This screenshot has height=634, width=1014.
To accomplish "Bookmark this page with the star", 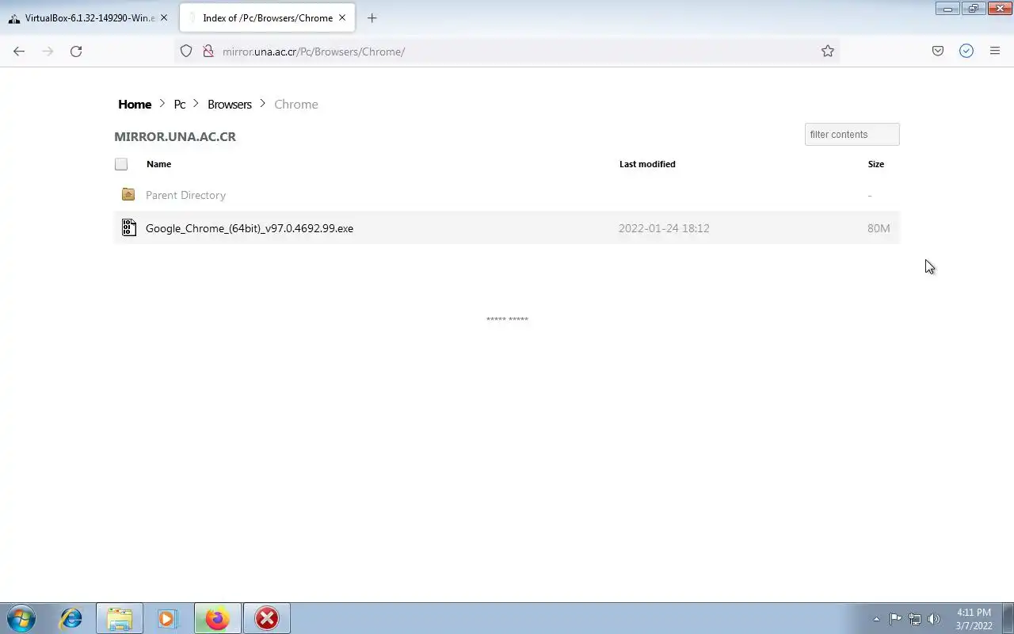I will 828,51.
